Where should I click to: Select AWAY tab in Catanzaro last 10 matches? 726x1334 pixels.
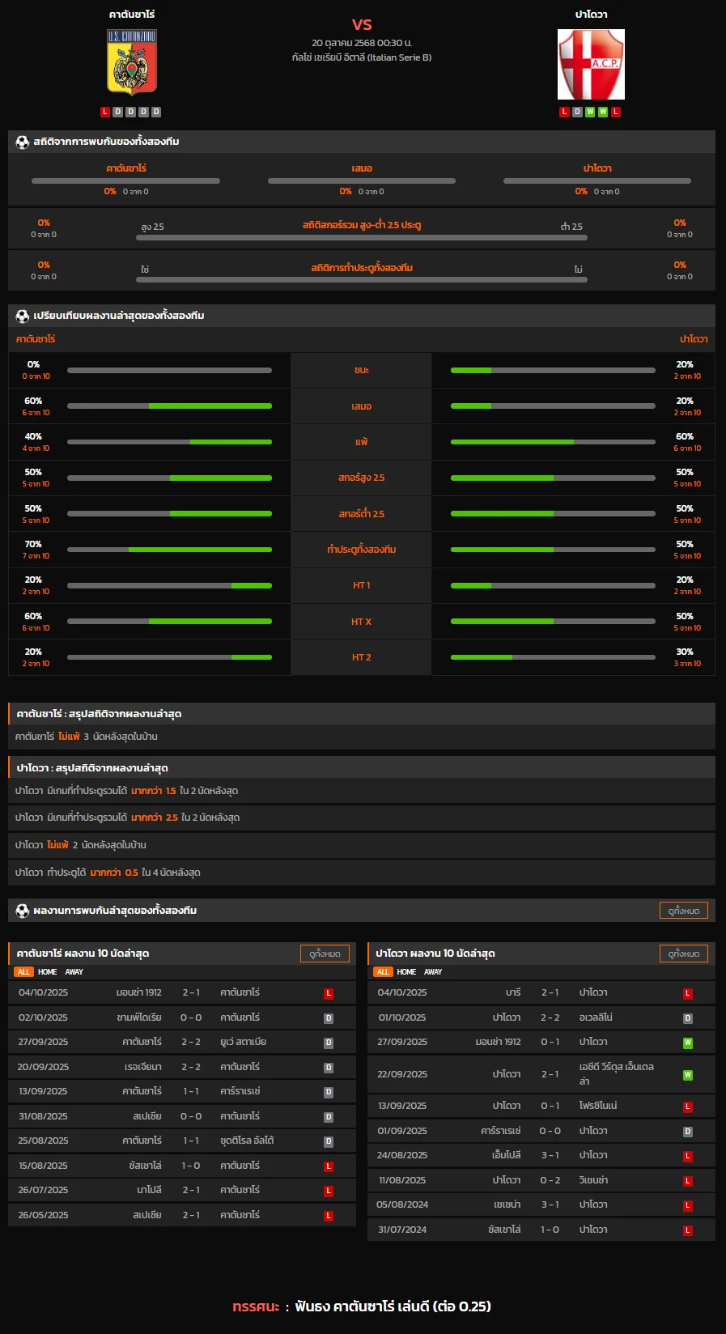74,972
